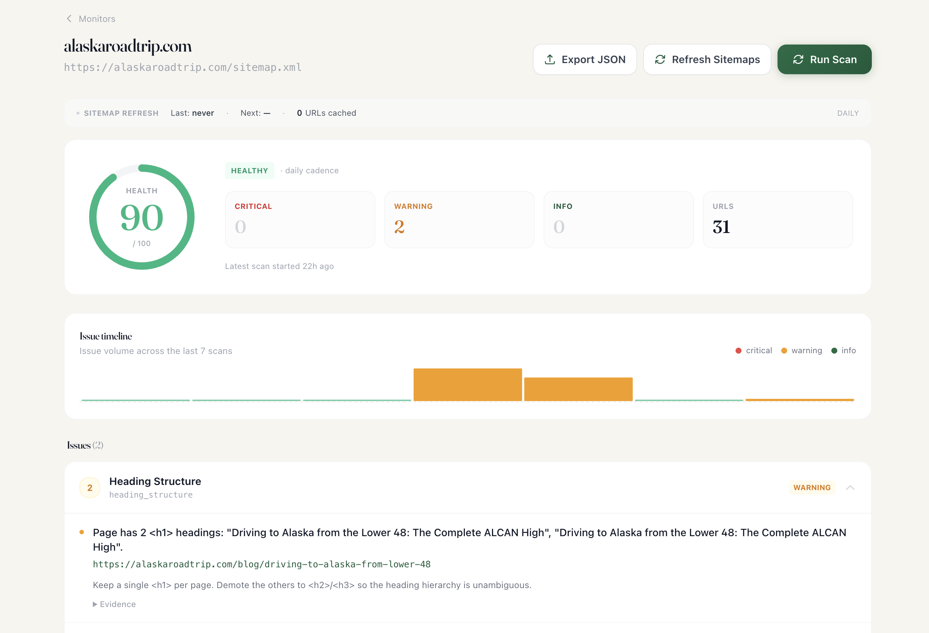Click the orange warning legend dot
The width and height of the screenshot is (929, 633).
coord(784,351)
